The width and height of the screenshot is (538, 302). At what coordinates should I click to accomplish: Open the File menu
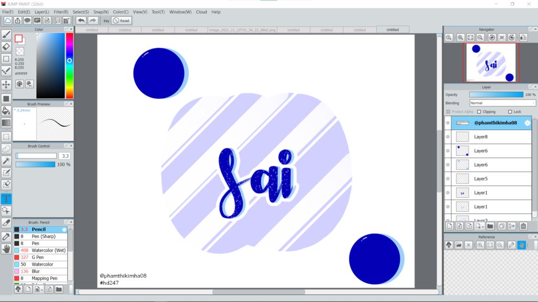point(7,12)
